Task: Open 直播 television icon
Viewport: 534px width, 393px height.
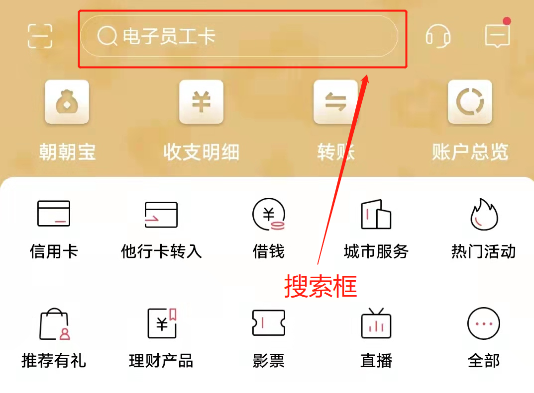Action: (x=376, y=323)
